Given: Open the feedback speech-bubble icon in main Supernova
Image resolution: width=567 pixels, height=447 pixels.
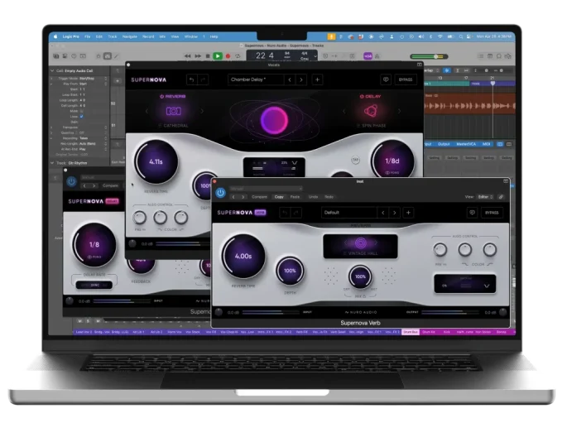Looking at the screenshot, I should (x=386, y=79).
